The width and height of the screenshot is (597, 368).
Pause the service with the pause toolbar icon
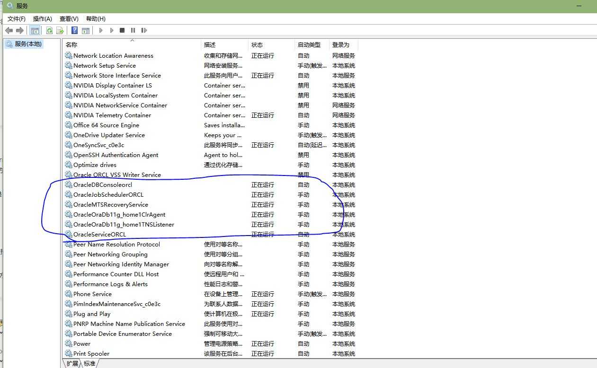point(133,30)
